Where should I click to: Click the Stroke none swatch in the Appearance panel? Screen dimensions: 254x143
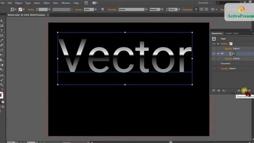[x=231, y=44]
